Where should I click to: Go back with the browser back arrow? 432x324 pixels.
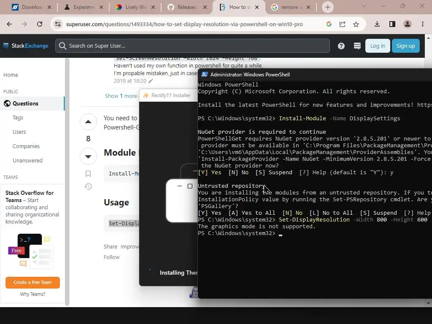tap(9, 24)
